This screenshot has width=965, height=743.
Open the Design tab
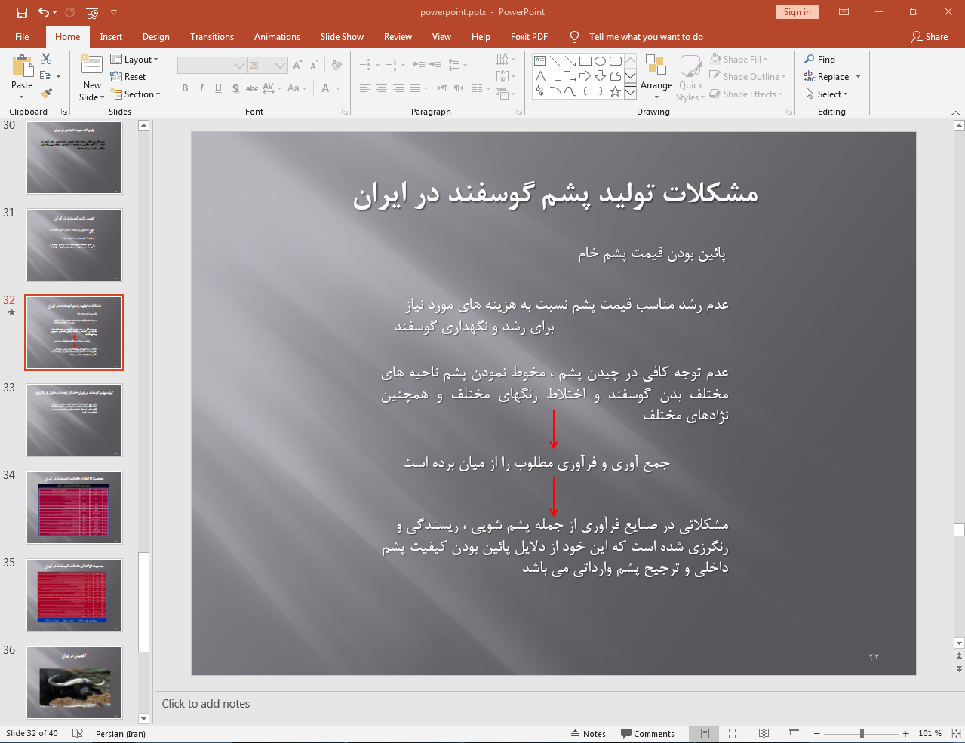[156, 37]
